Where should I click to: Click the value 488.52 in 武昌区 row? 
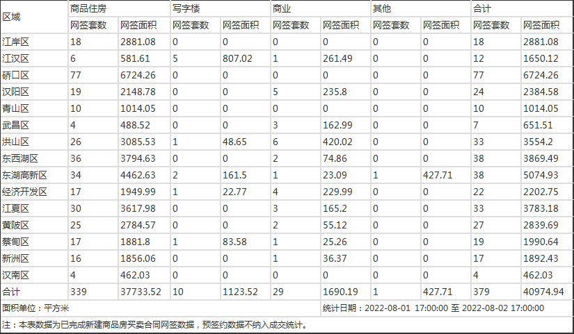135,126
